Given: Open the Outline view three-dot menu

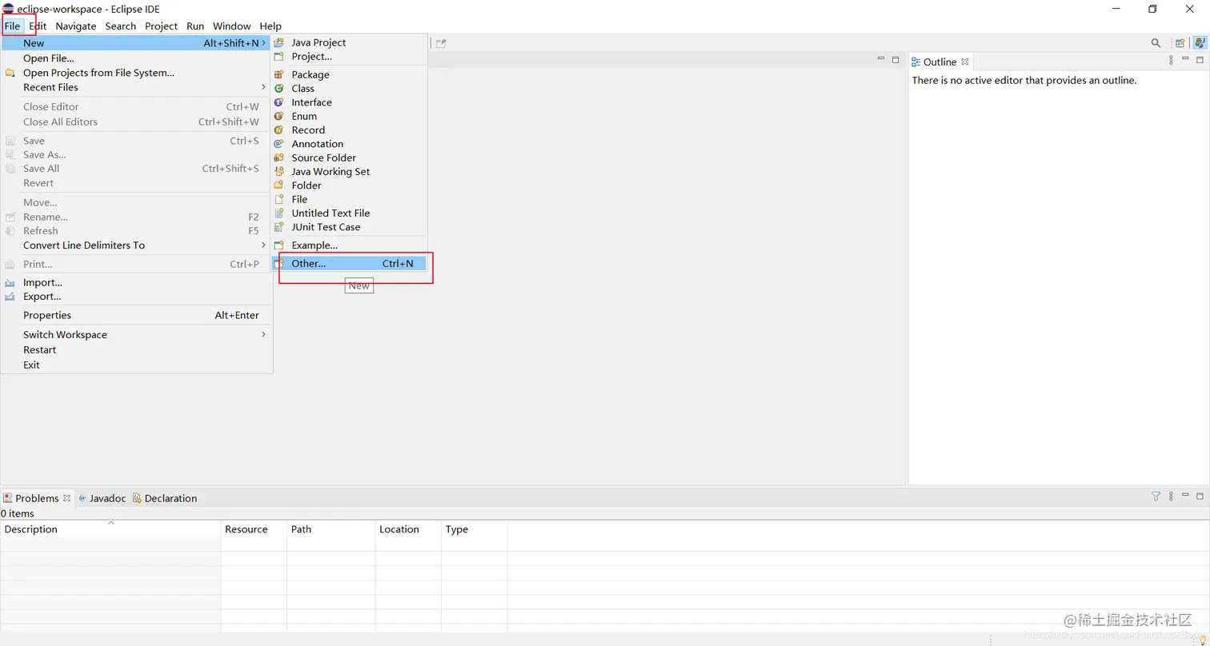Looking at the screenshot, I should 1171,60.
